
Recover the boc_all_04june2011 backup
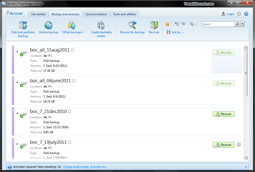(224, 83)
